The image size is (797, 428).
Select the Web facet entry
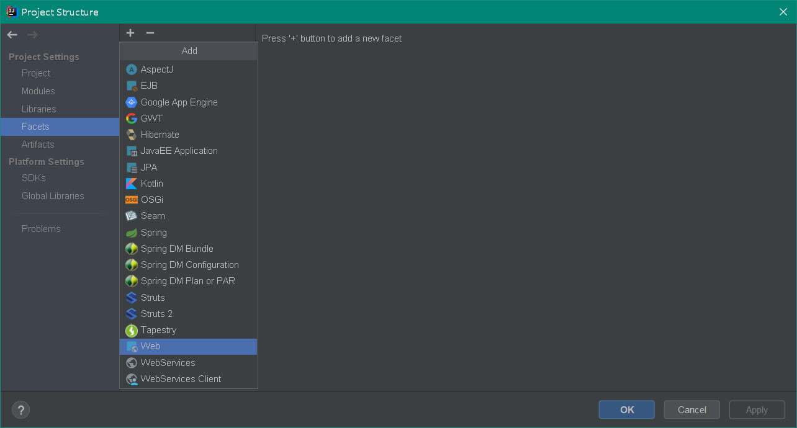(x=189, y=347)
